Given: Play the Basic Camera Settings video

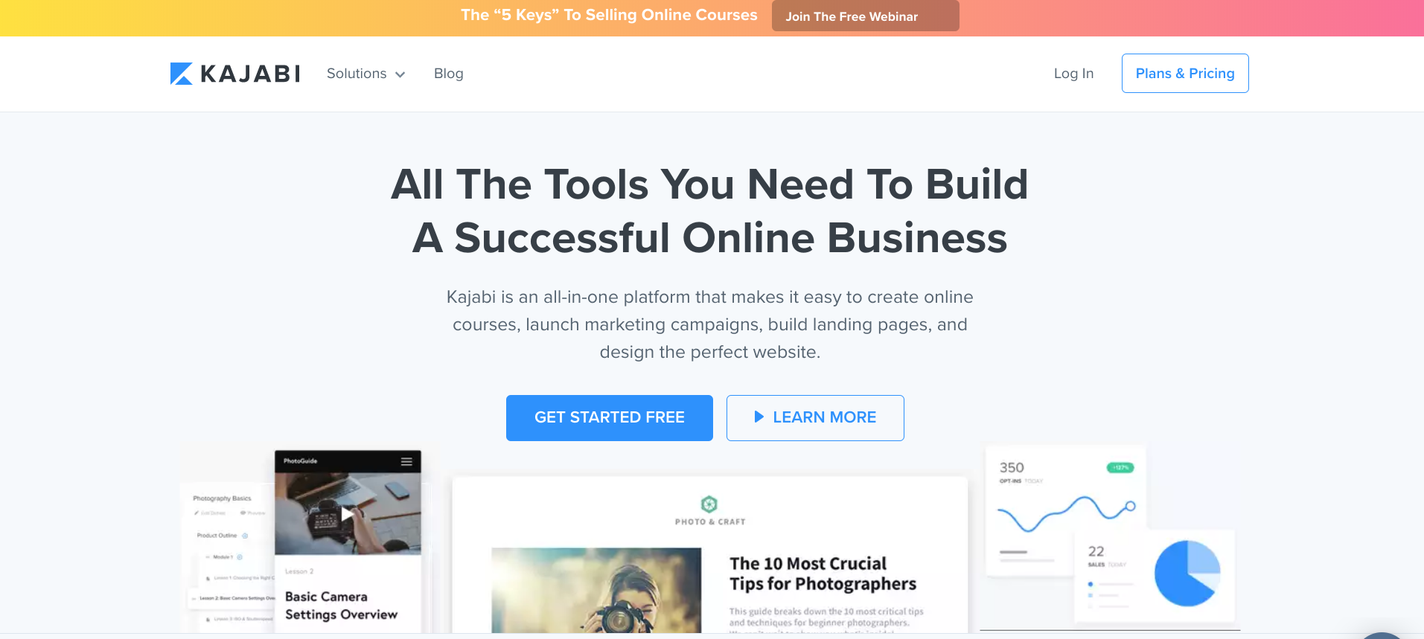Looking at the screenshot, I should (347, 514).
